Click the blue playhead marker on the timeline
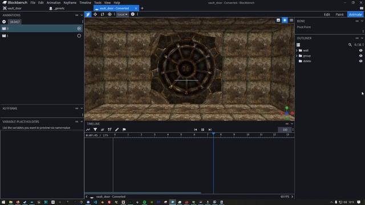This screenshot has height=205, width=365. pyautogui.click(x=213, y=134)
